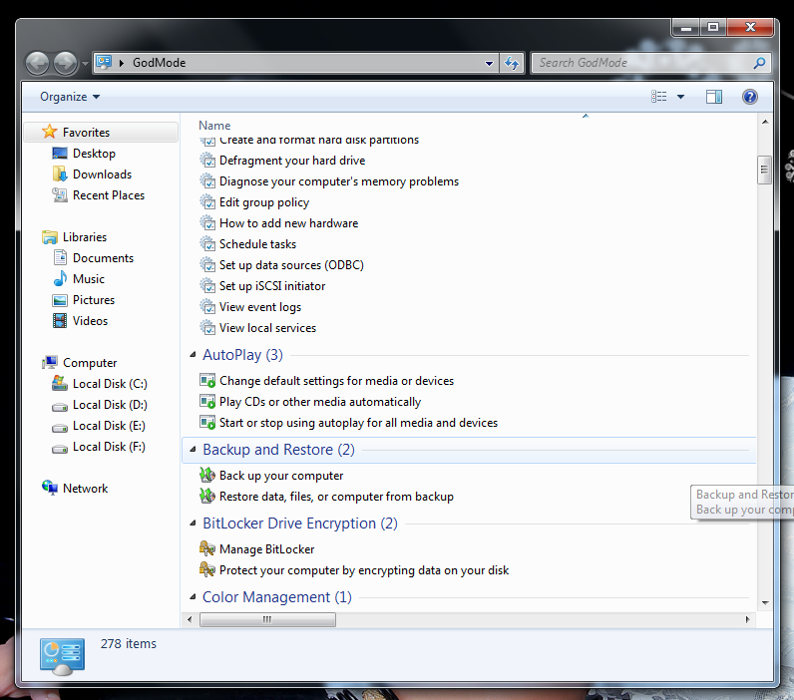The image size is (794, 700).
Task: Select Computer in the navigation pane
Action: coord(90,363)
